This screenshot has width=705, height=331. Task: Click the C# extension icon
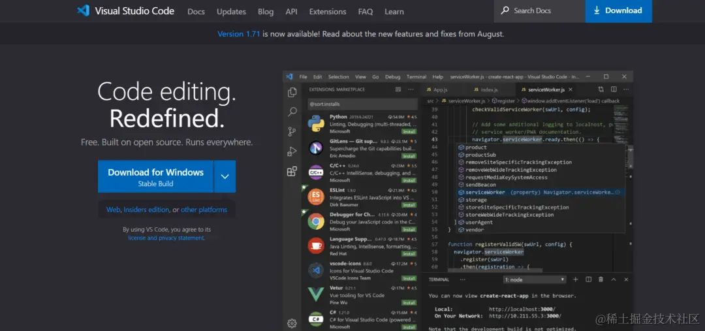point(316,319)
